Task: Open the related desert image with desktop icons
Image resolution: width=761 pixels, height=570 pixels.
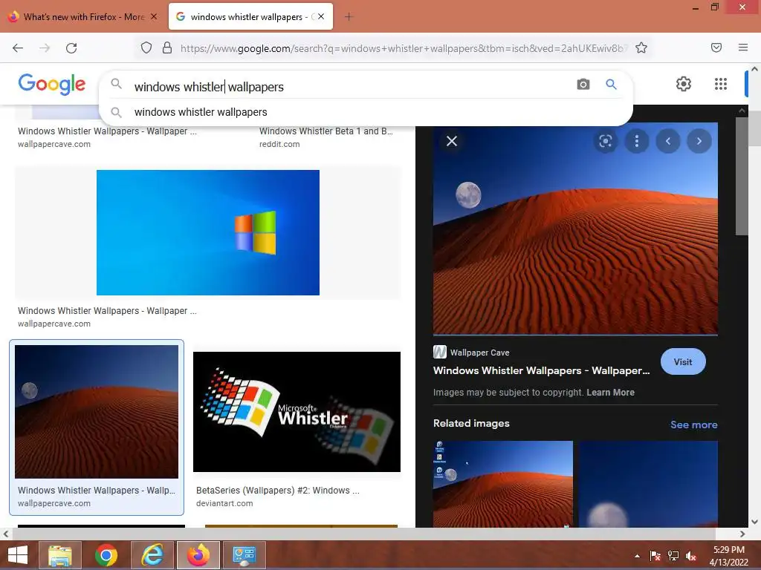Action: click(x=503, y=484)
